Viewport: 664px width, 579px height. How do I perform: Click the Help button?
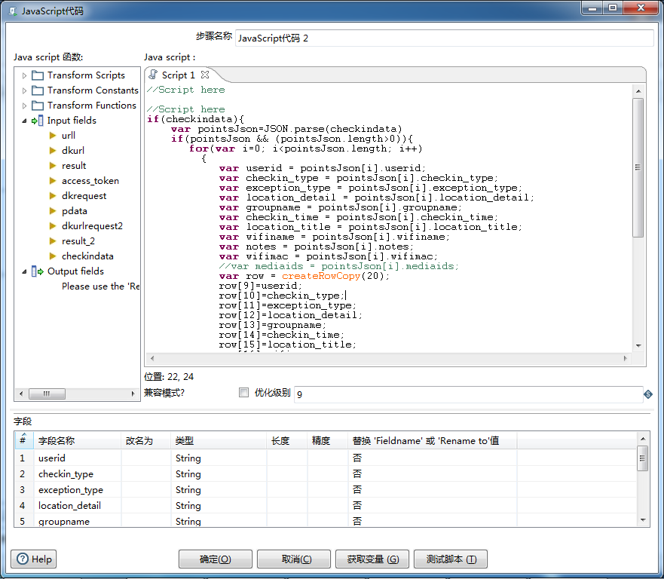click(x=33, y=559)
